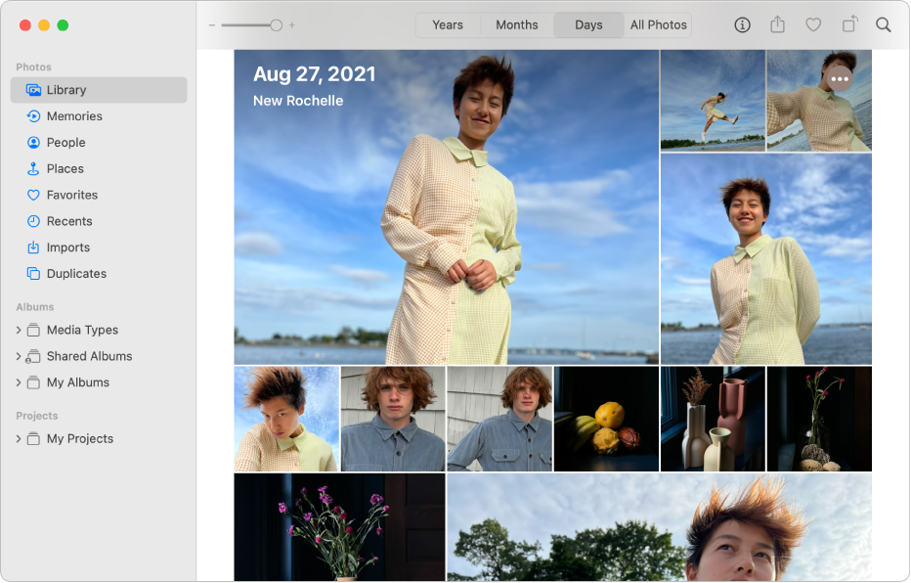The image size is (911, 583).
Task: Open Search in Photos
Action: [883, 24]
